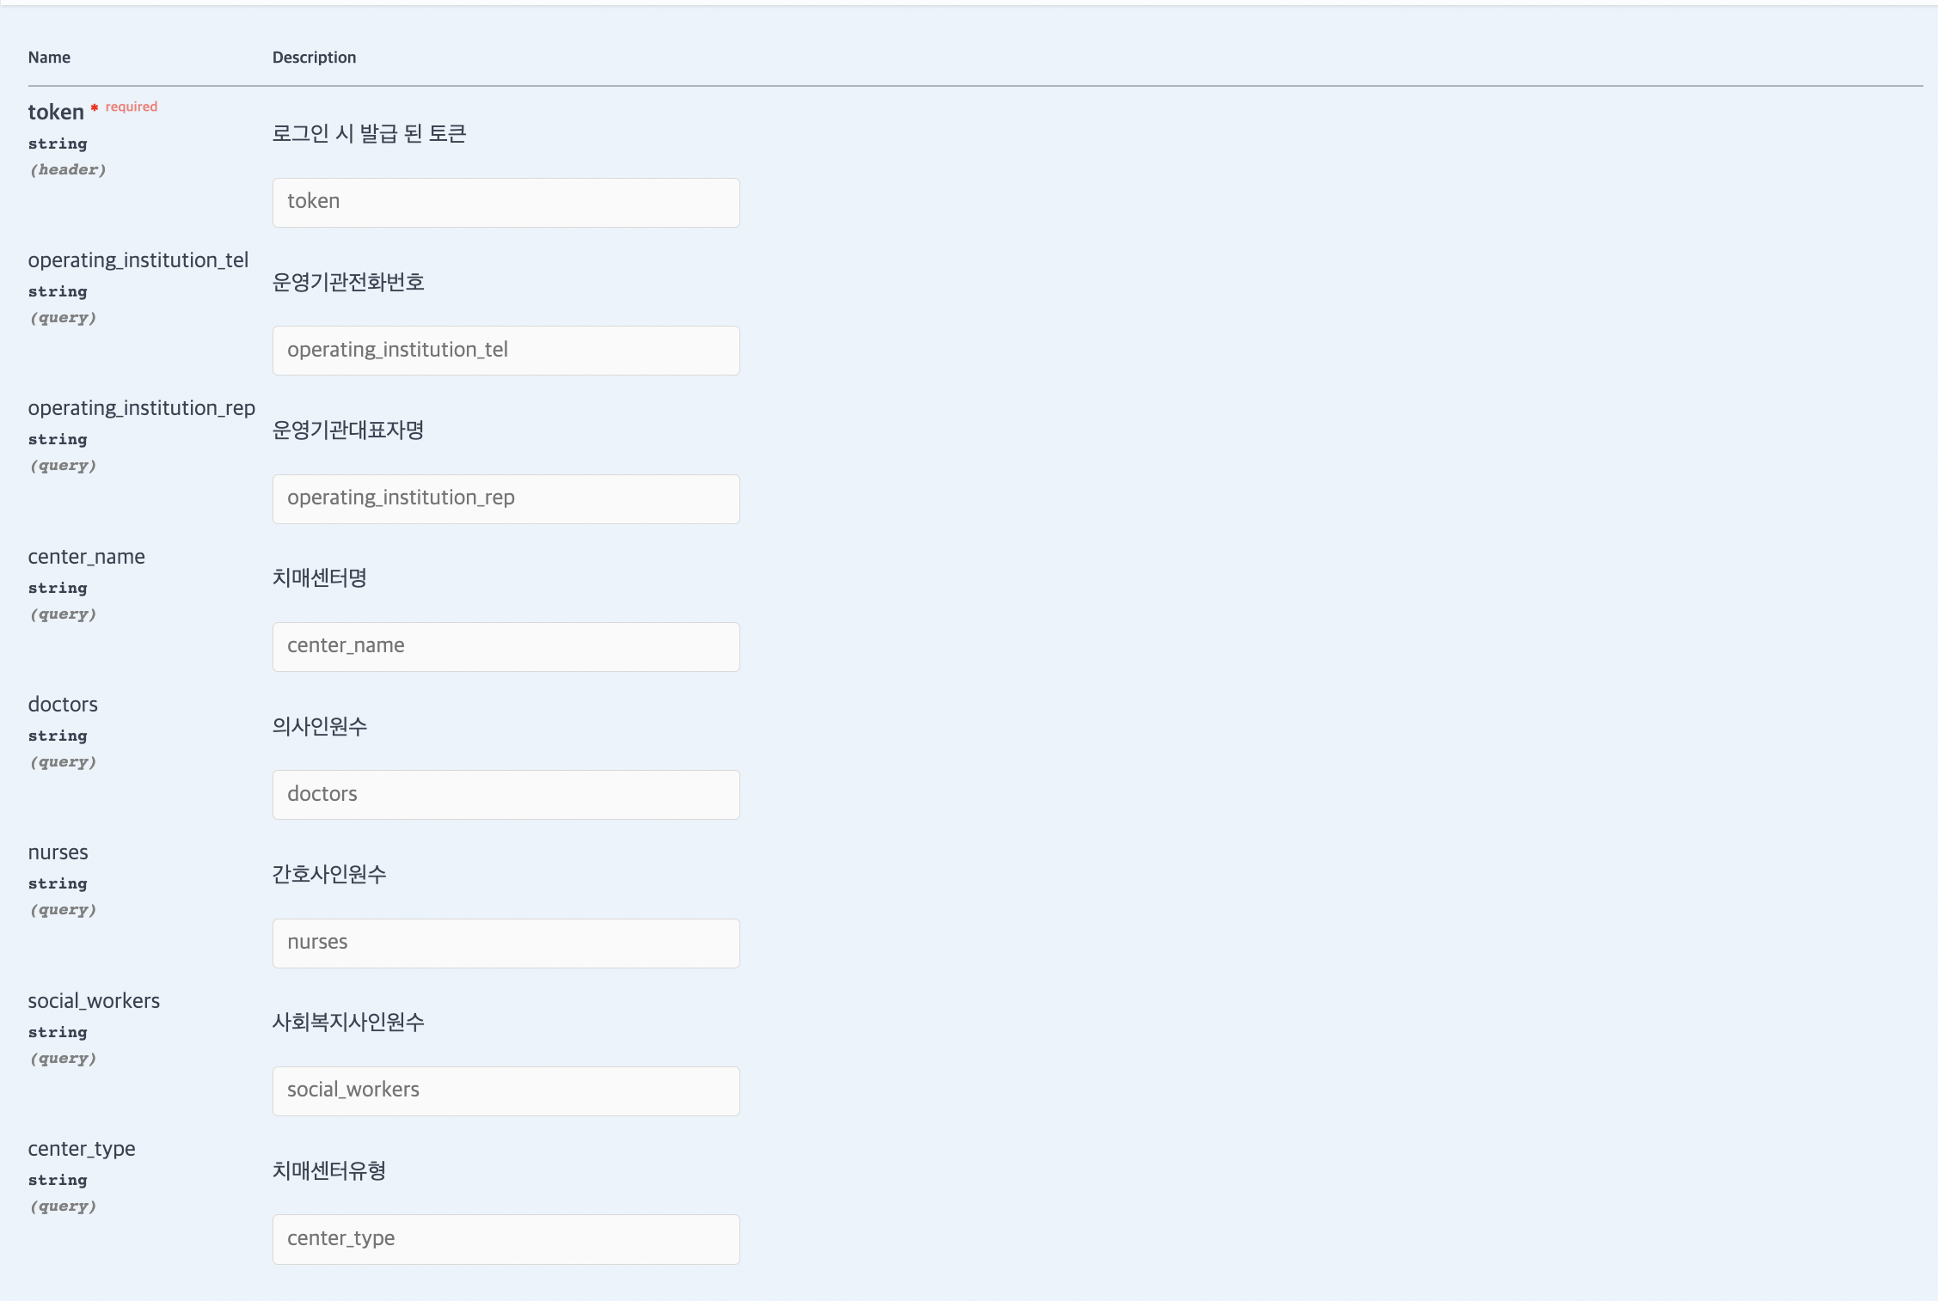Click the (header) label under token

click(x=67, y=169)
